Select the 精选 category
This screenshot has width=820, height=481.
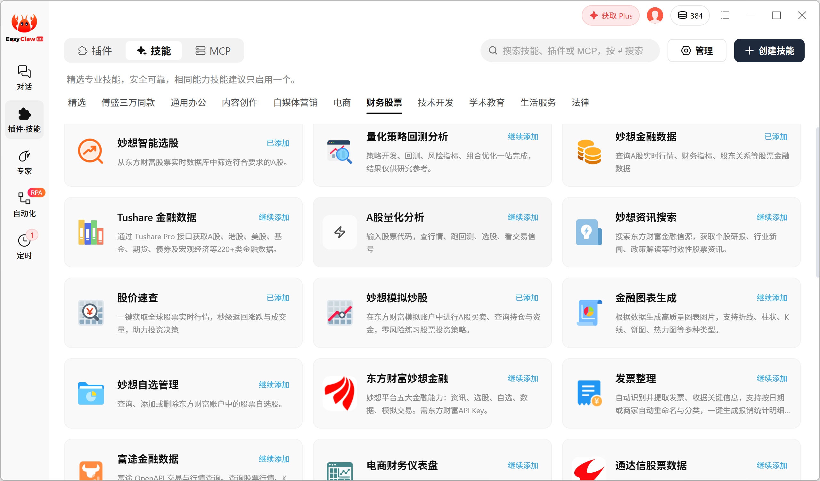click(77, 103)
